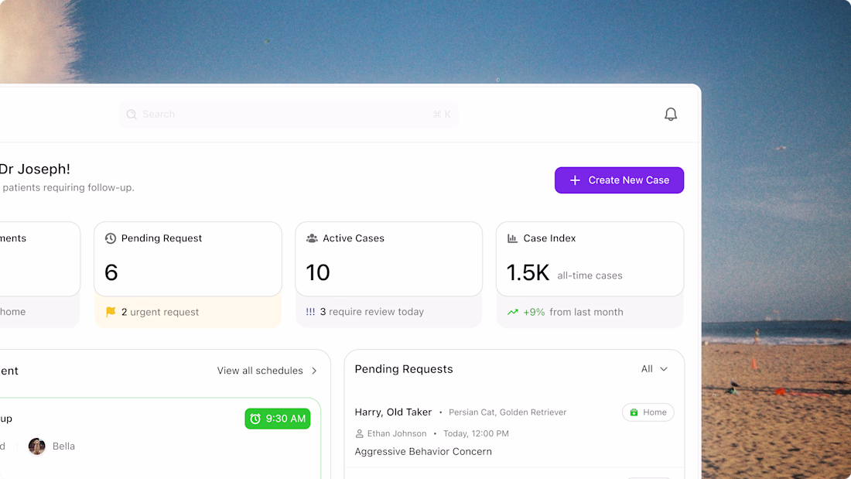Click the urgent request flag icon
The width and height of the screenshot is (851, 479).
pos(111,312)
